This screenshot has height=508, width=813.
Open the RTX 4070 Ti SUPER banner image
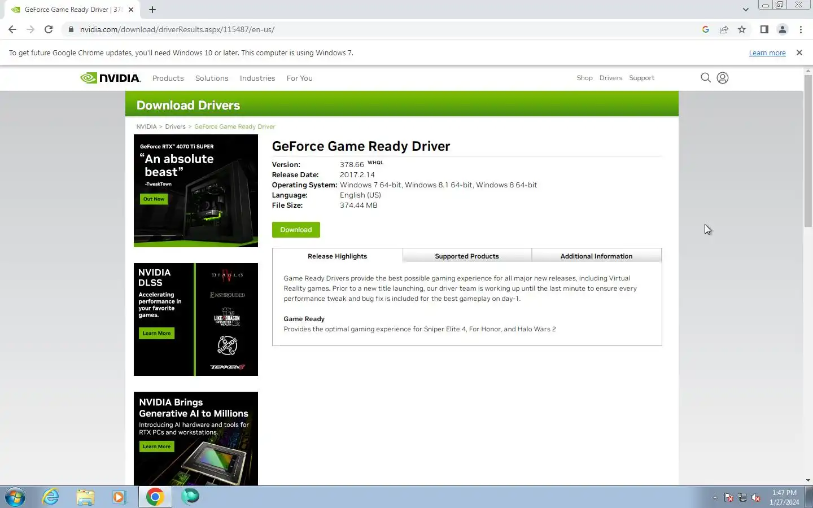click(x=196, y=191)
